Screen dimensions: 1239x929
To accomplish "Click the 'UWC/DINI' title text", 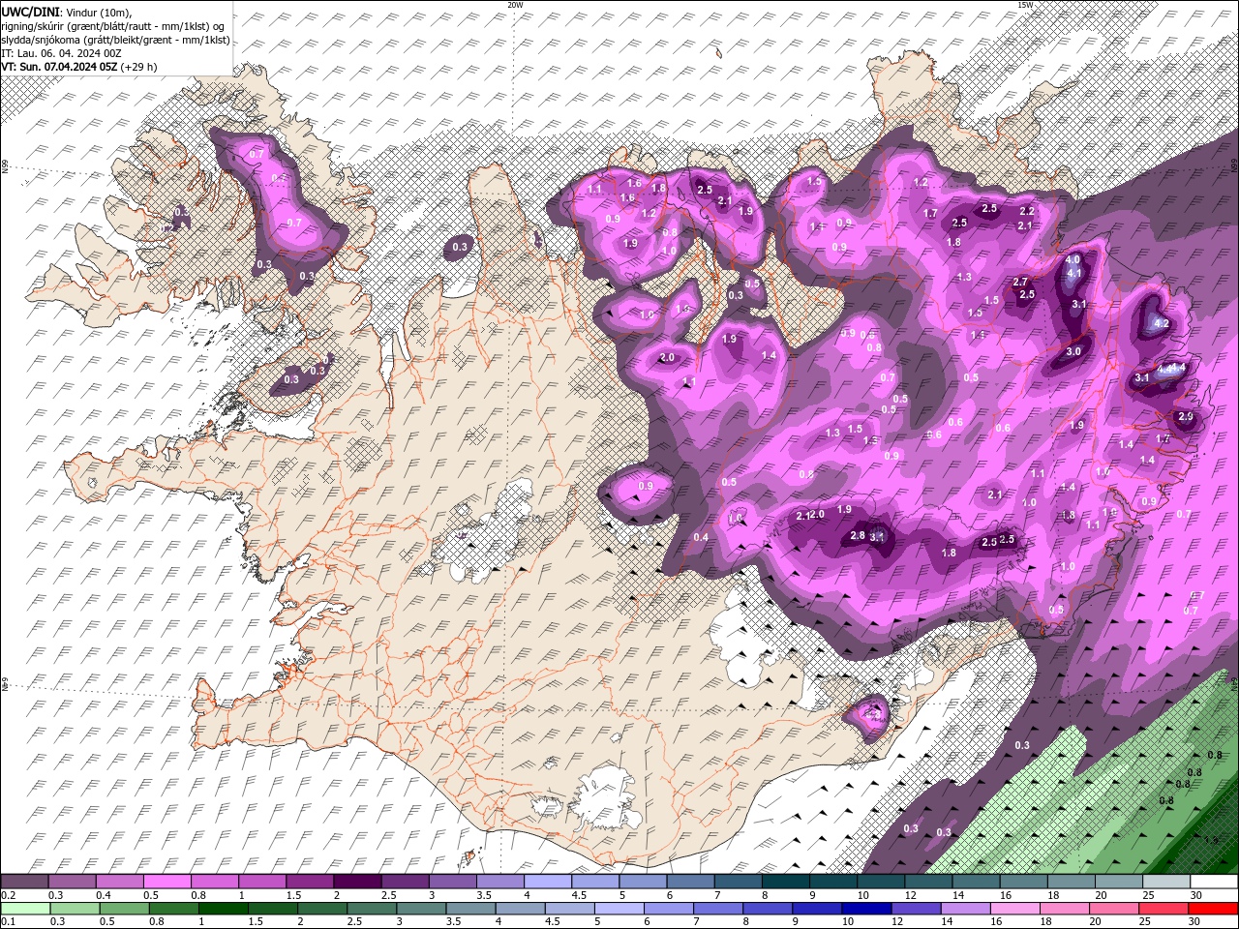I will [x=29, y=12].
